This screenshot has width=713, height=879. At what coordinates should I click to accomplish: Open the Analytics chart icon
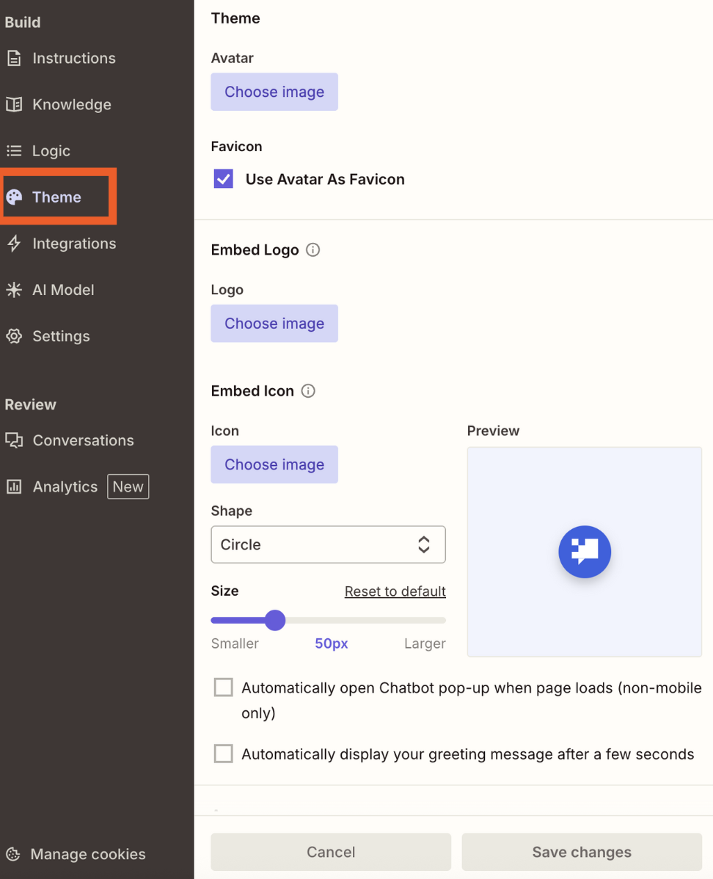click(x=14, y=486)
